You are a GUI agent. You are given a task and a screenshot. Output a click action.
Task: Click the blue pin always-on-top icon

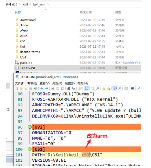point(139,88)
